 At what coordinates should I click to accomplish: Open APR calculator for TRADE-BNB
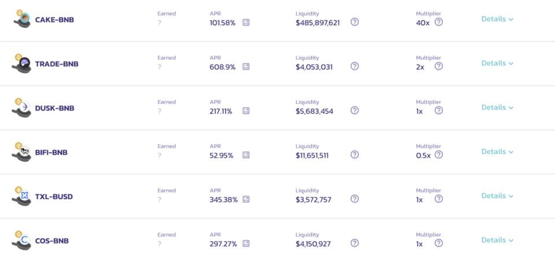coord(246,66)
